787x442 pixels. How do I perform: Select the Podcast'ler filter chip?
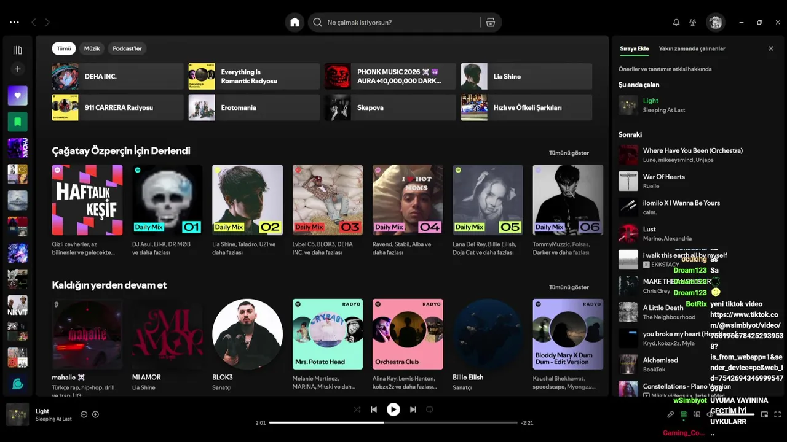click(127, 48)
